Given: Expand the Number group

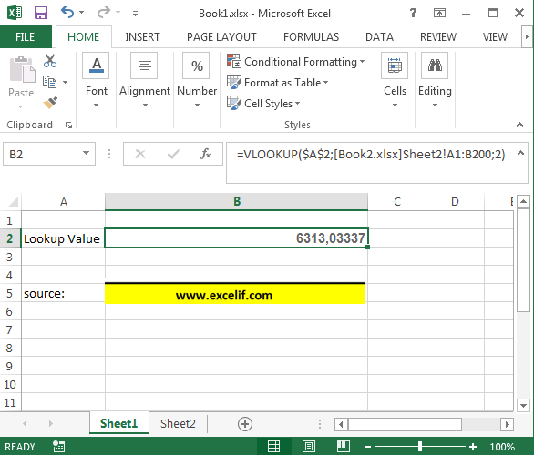Looking at the screenshot, I should 197,80.
